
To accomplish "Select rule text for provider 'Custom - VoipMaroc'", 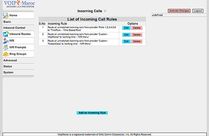I will point(78,35).
